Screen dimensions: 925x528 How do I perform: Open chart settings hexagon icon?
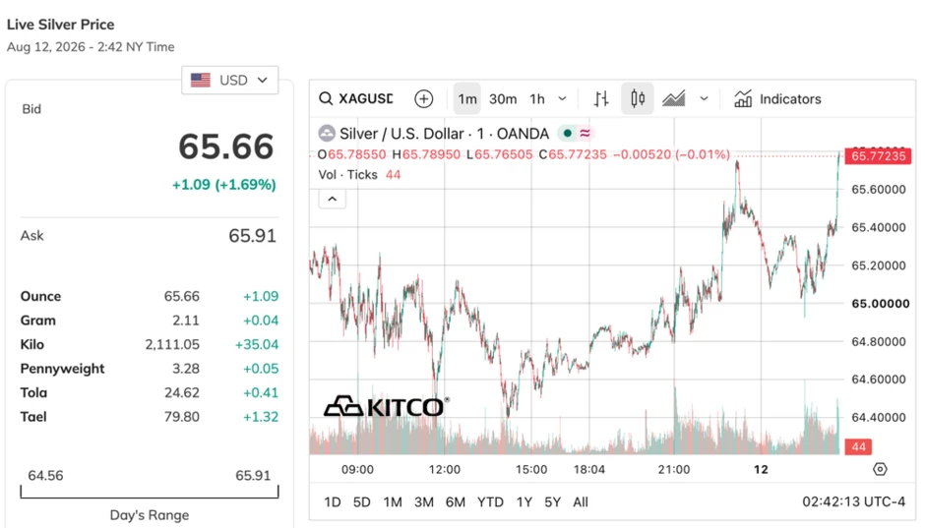coord(880,470)
